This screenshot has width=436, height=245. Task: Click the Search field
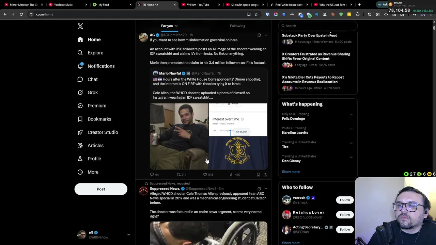[318, 26]
